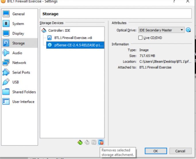196x159 pixels.
Task: Open the Optical Drive dropdown
Action: pyautogui.click(x=161, y=30)
